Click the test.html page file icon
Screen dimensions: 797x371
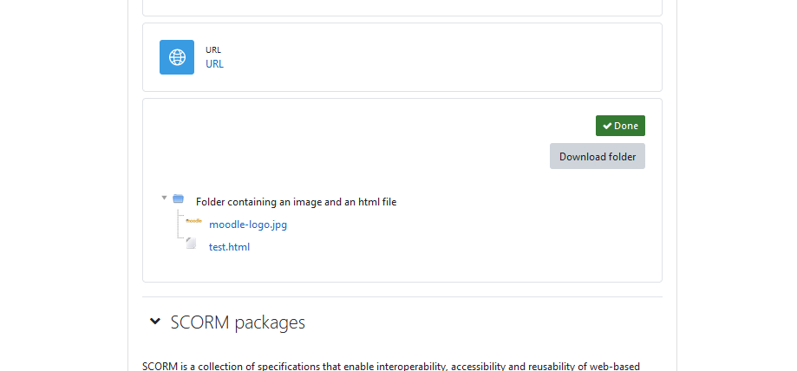191,244
